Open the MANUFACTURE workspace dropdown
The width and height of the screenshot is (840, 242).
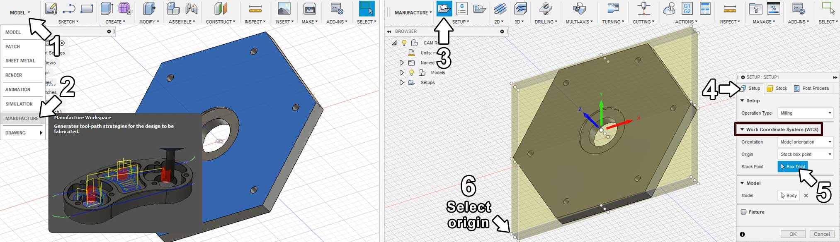pos(413,12)
